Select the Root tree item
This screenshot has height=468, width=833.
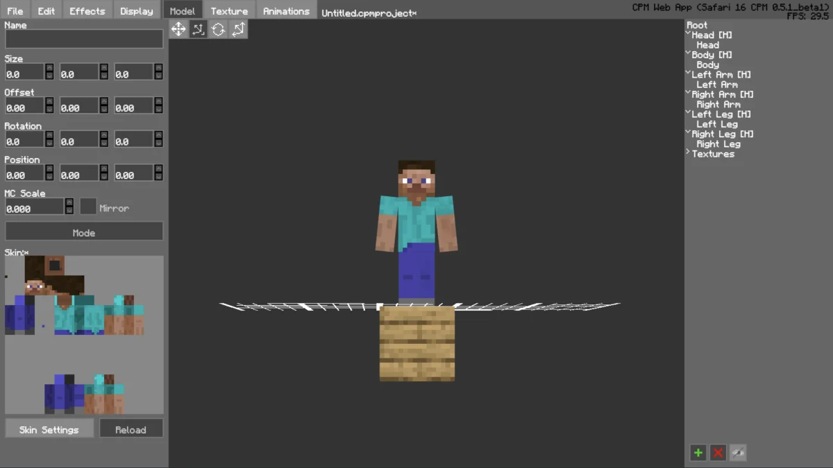click(697, 25)
